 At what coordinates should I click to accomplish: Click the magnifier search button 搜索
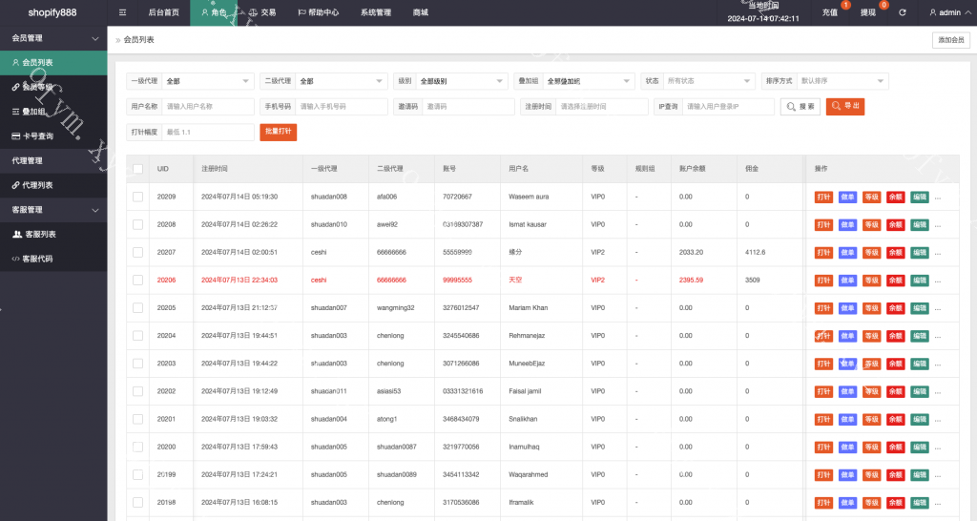click(x=800, y=107)
